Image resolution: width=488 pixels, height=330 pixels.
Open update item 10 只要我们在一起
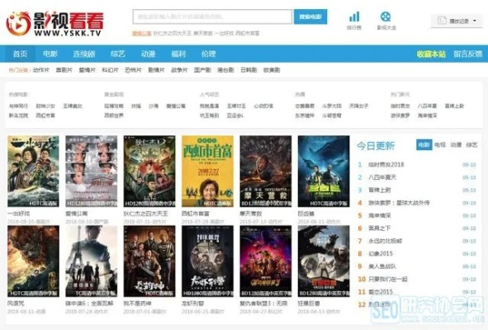pyautogui.click(x=388, y=280)
